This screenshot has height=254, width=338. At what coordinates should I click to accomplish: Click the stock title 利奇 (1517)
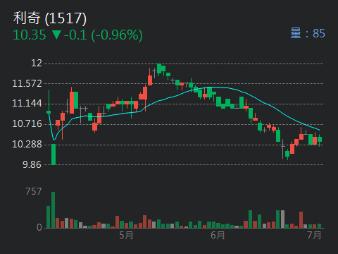(x=50, y=18)
